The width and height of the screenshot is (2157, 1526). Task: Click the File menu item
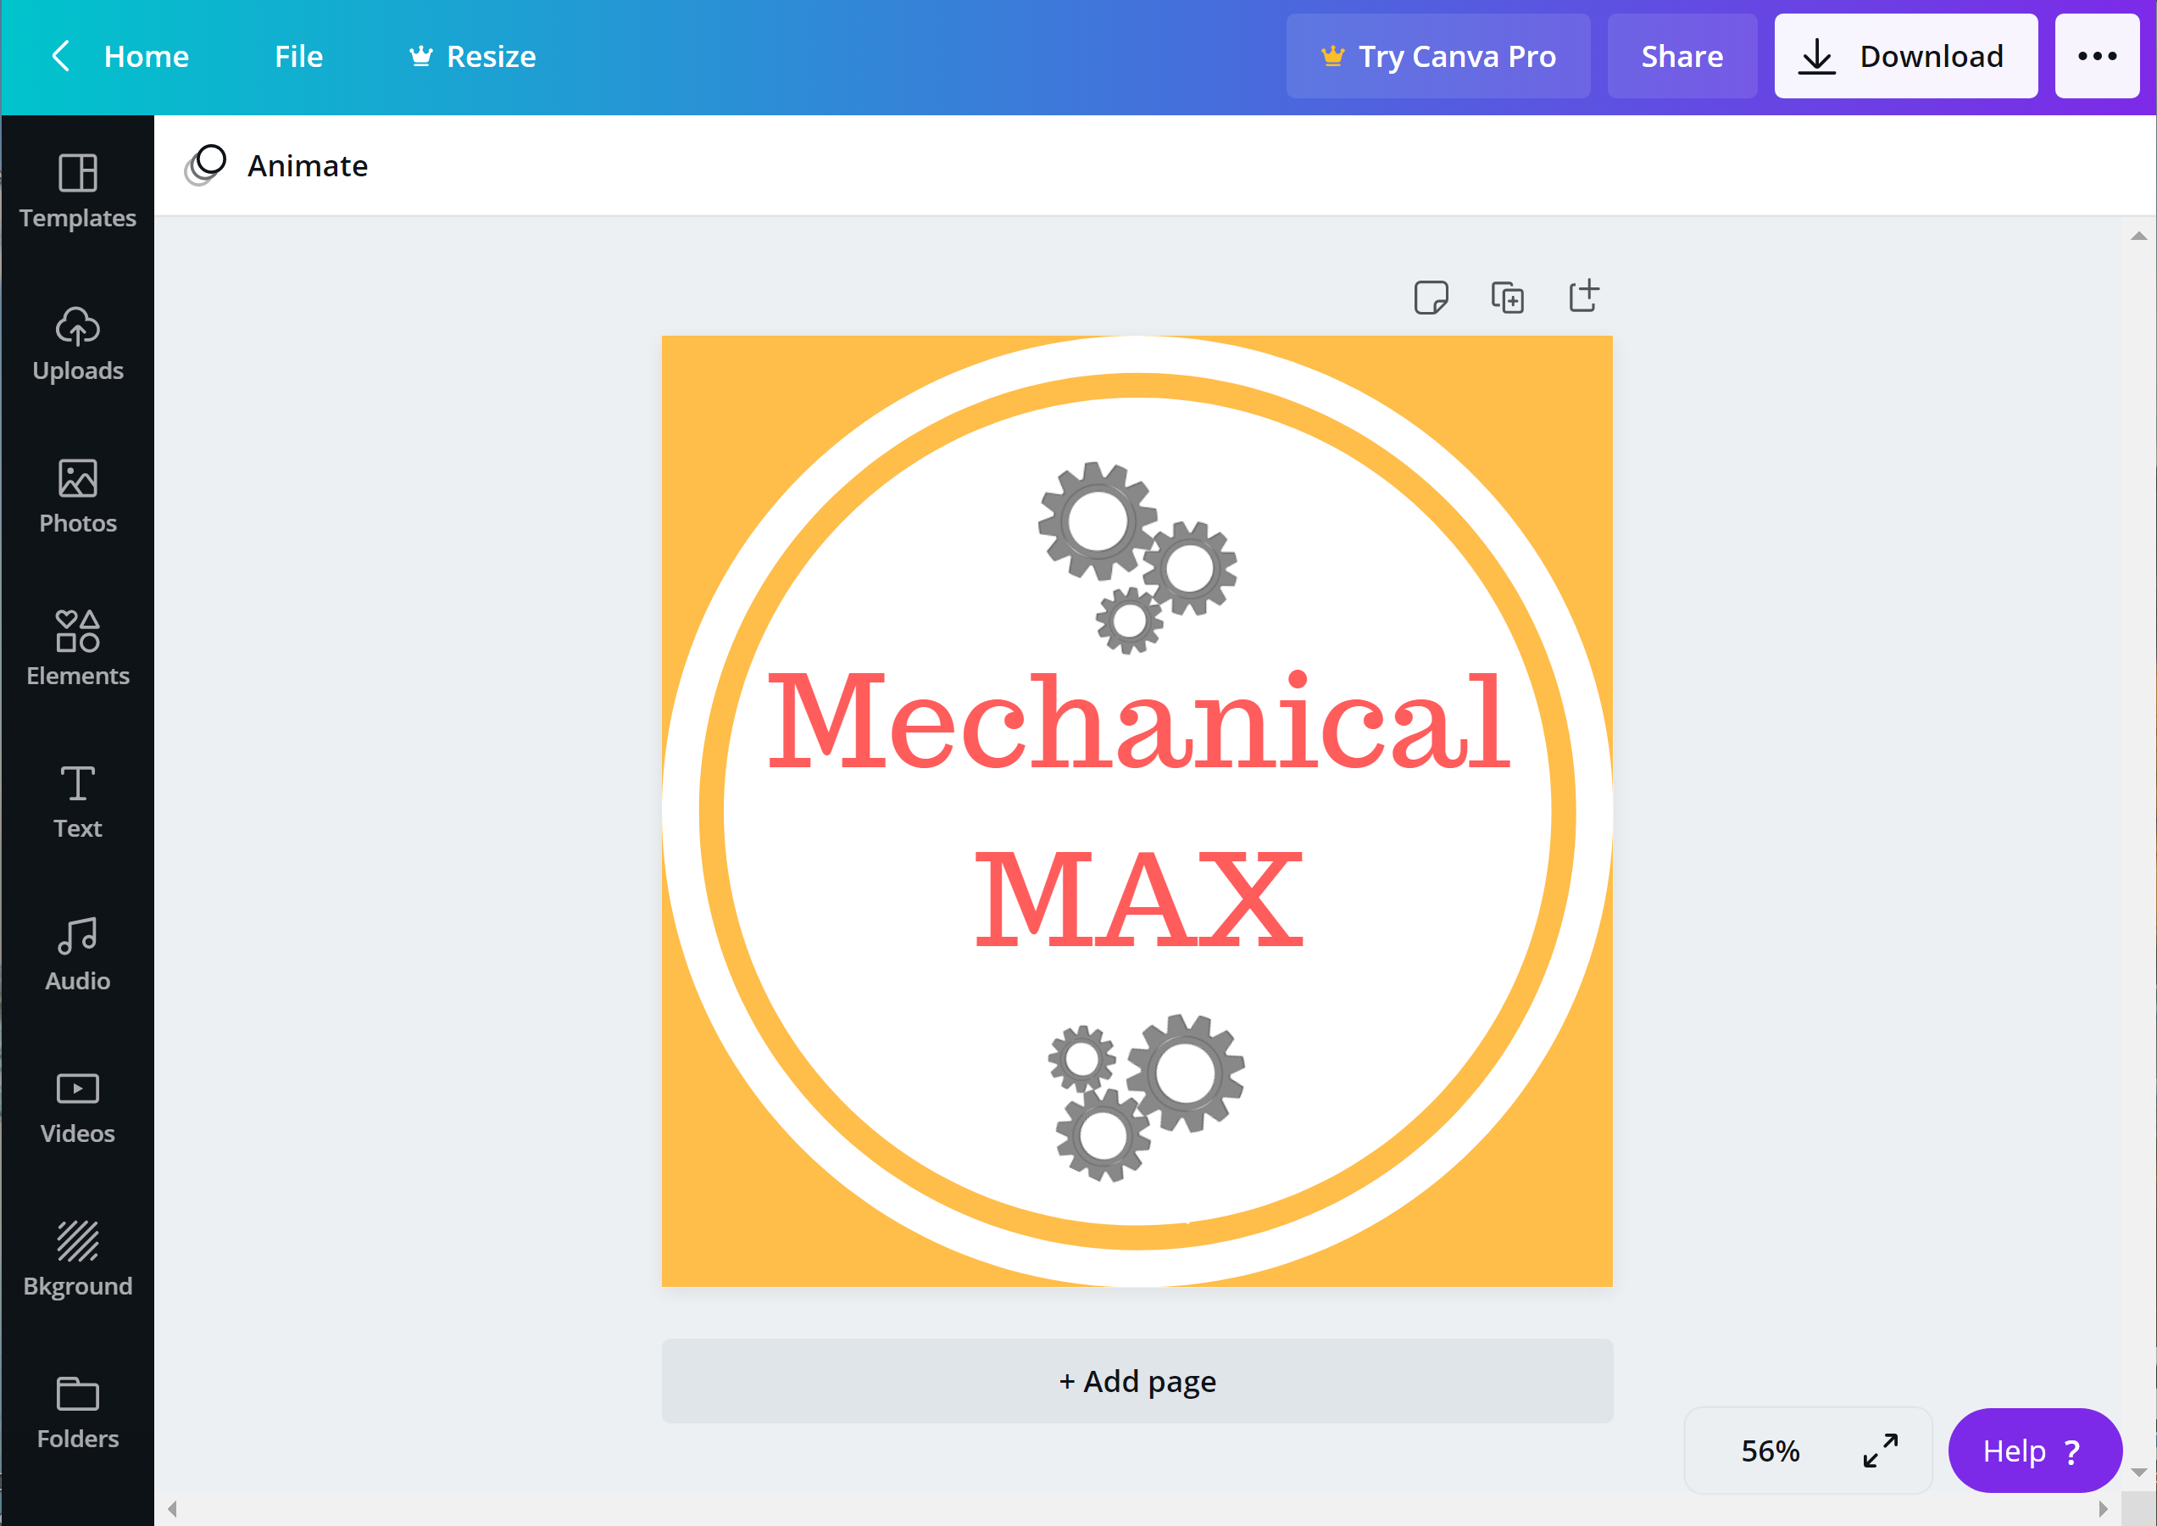[x=297, y=54]
